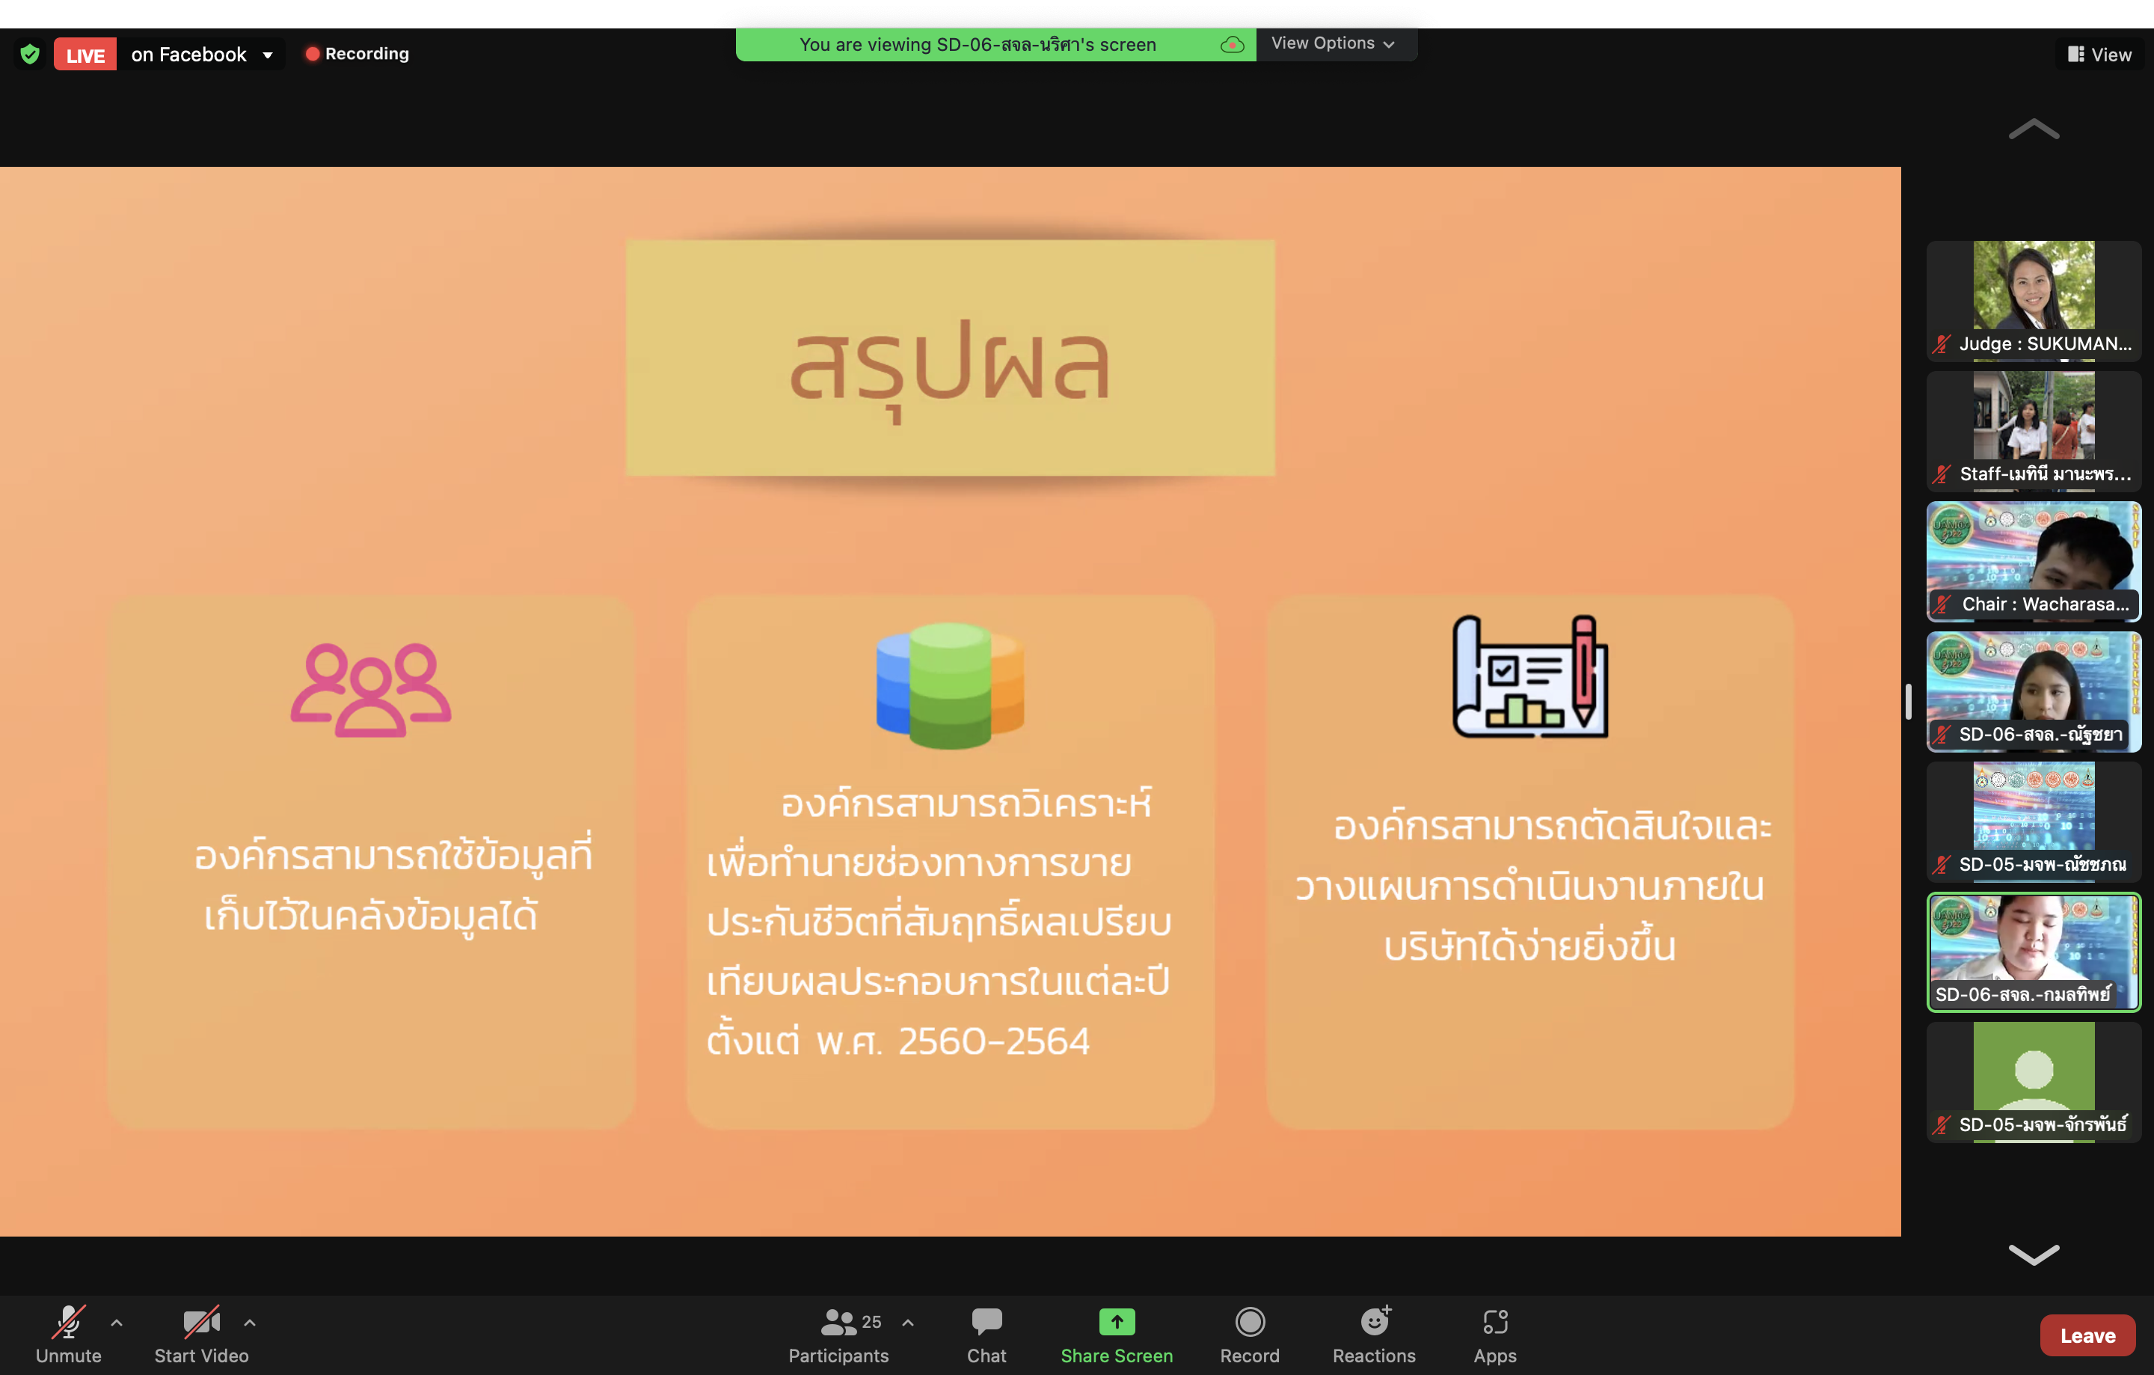Select the Judge : SUKUMAN video thumbnail
The height and width of the screenshot is (1375, 2154).
(x=2034, y=300)
